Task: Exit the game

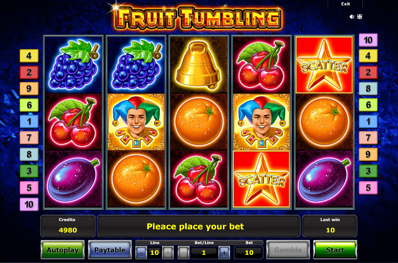Action: (346, 4)
